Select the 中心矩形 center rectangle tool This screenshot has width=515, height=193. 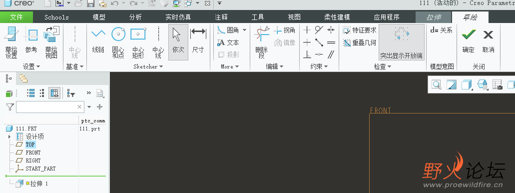[138, 42]
